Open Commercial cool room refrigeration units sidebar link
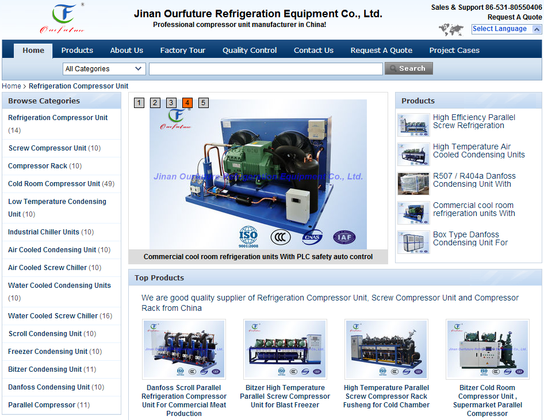Screen dimensions: 544x420 (x=474, y=209)
